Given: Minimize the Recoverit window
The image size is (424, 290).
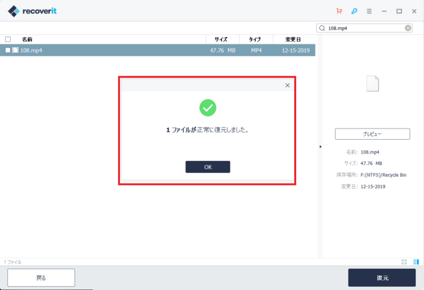Looking at the screenshot, I should click(384, 11).
